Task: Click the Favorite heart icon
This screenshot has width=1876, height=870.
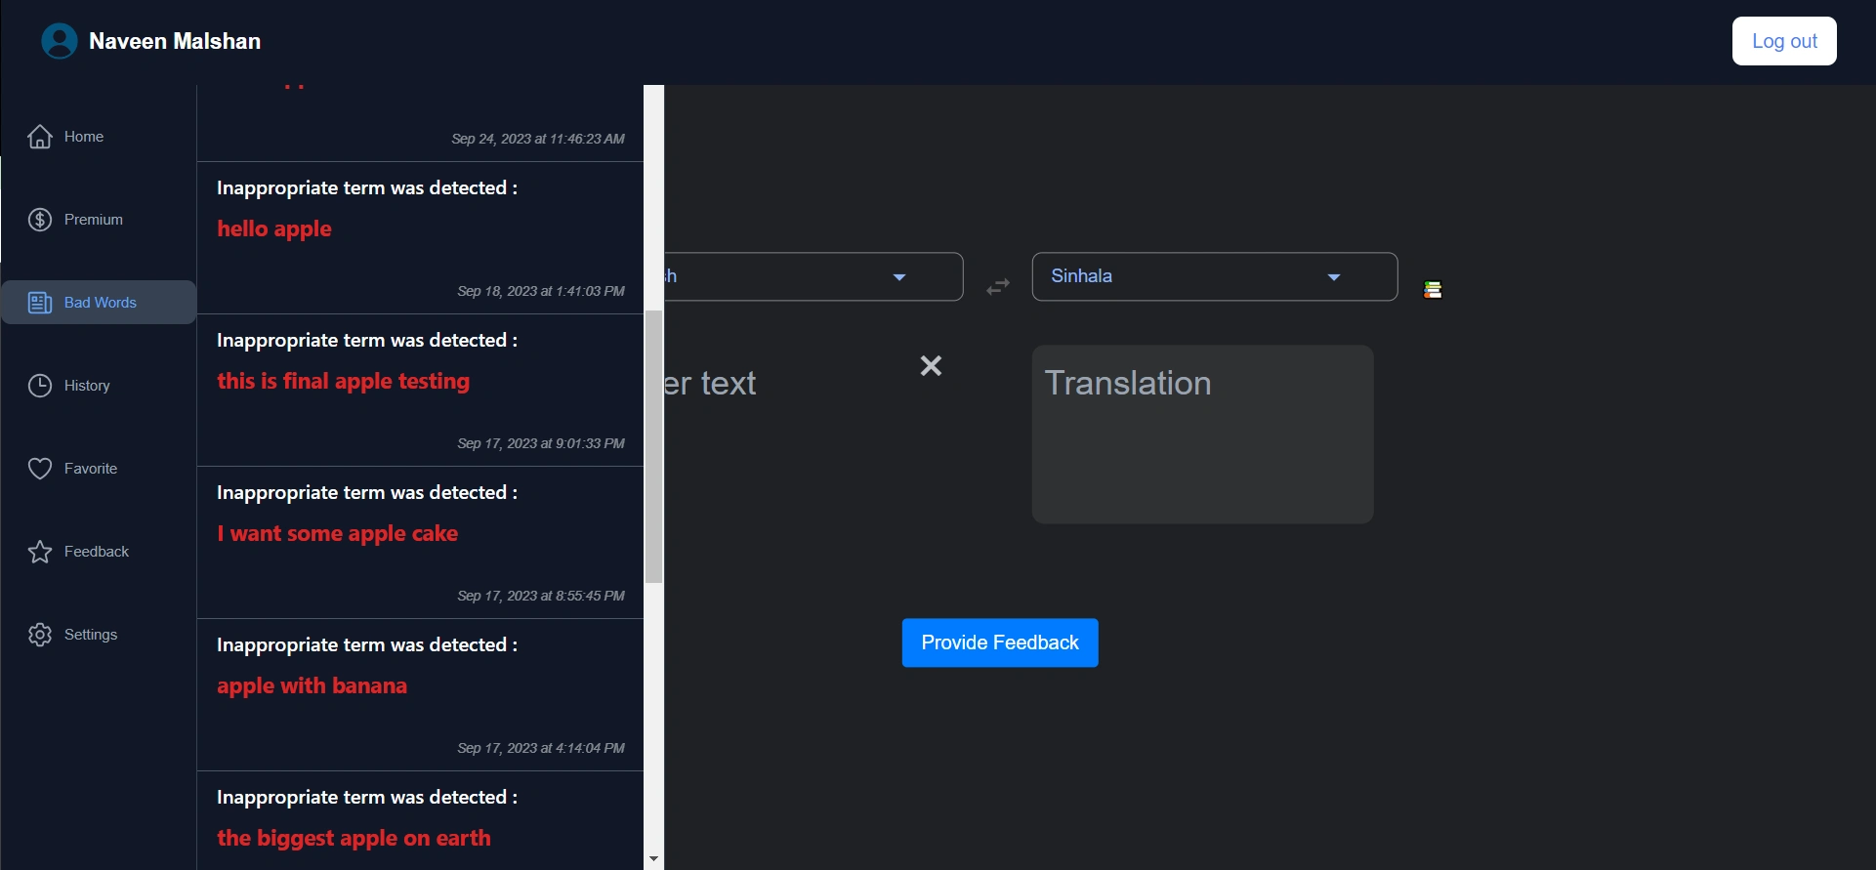Action: click(40, 469)
